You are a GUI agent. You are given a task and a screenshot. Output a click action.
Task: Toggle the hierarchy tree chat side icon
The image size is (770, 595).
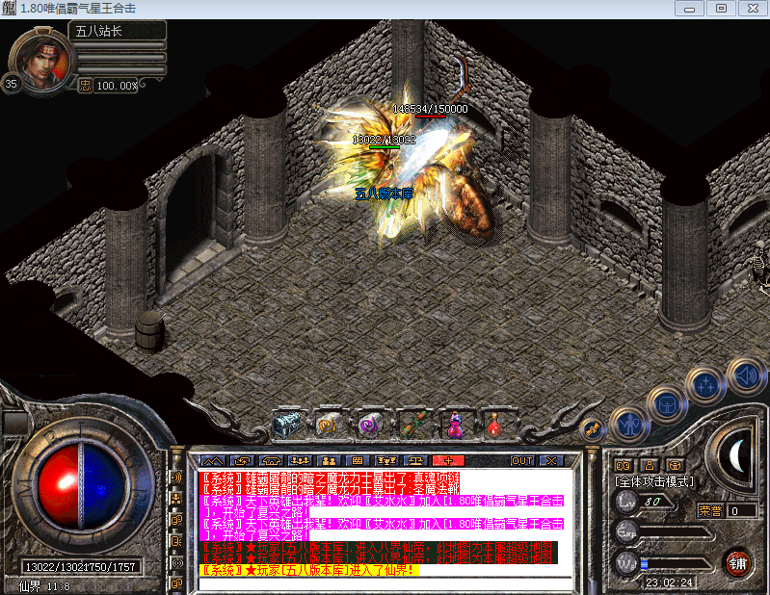pos(176,499)
